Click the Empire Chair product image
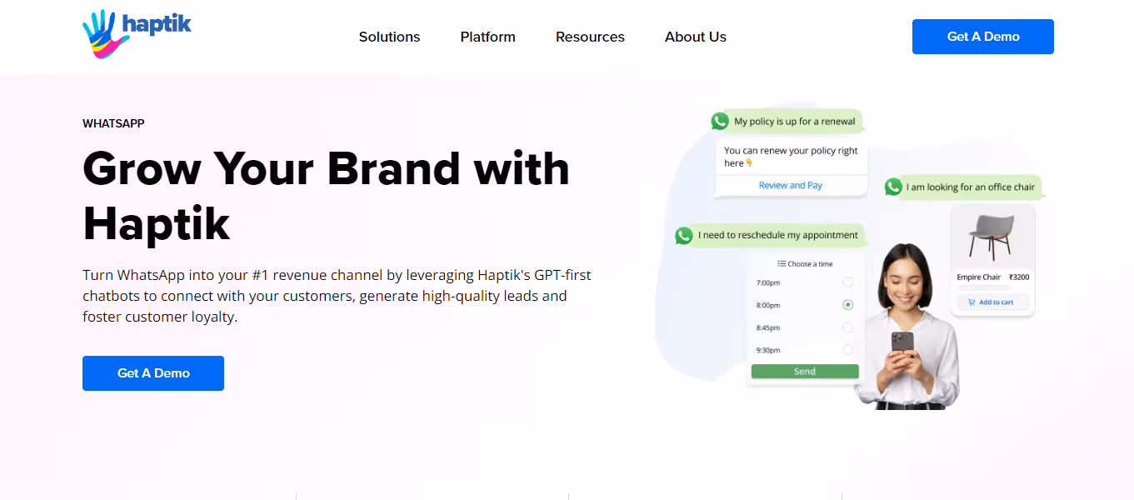 (992, 237)
